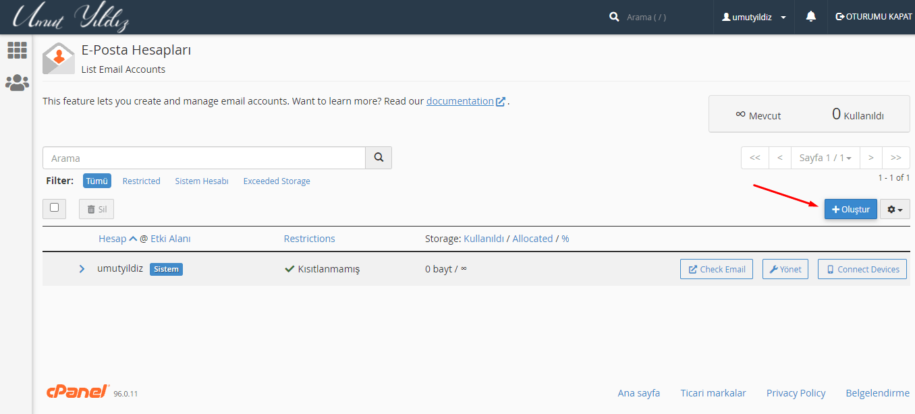The height and width of the screenshot is (414, 915).
Task: Open the umutyildiz user menu
Action: 754,17
